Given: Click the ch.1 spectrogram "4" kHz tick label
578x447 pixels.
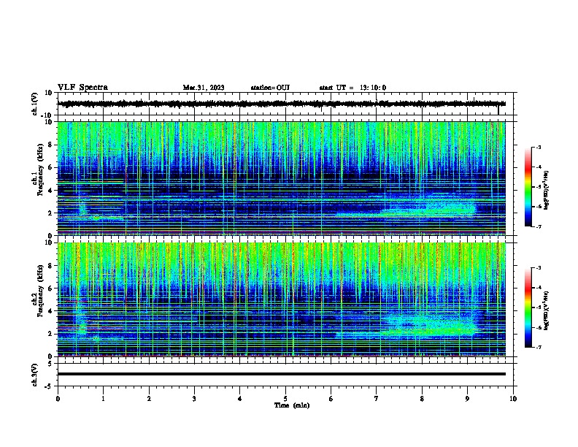Looking at the screenshot, I should 50,191.
